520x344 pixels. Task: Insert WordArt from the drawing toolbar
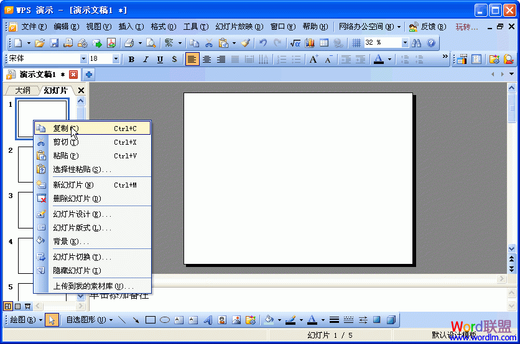[x=208, y=320]
